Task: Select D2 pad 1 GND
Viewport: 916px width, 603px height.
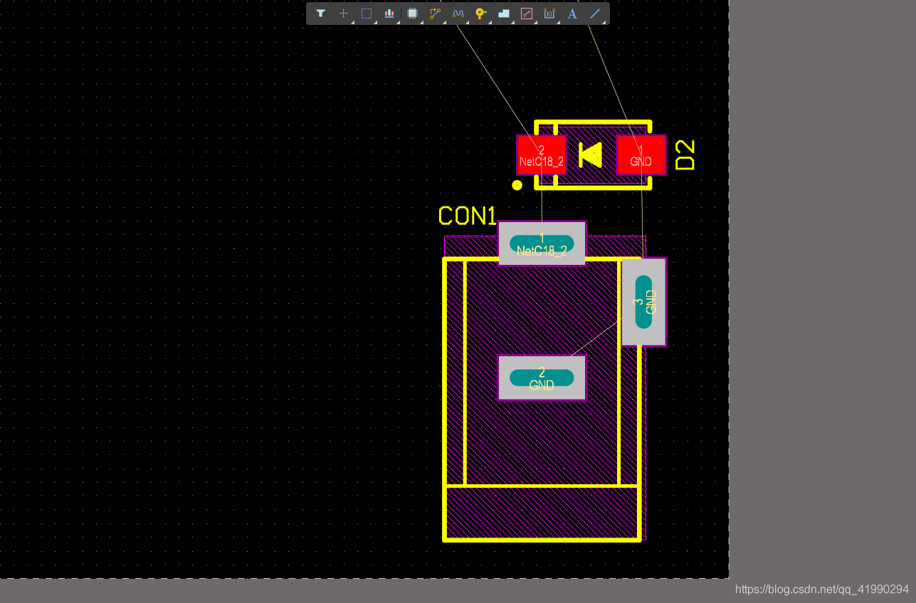Action: tap(641, 155)
